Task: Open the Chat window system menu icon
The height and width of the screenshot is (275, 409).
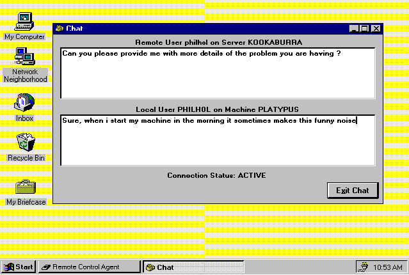Action: pyautogui.click(x=60, y=29)
